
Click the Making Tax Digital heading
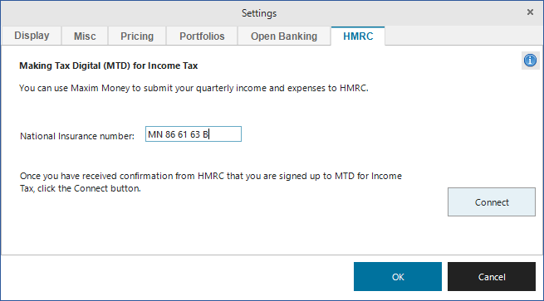click(108, 66)
